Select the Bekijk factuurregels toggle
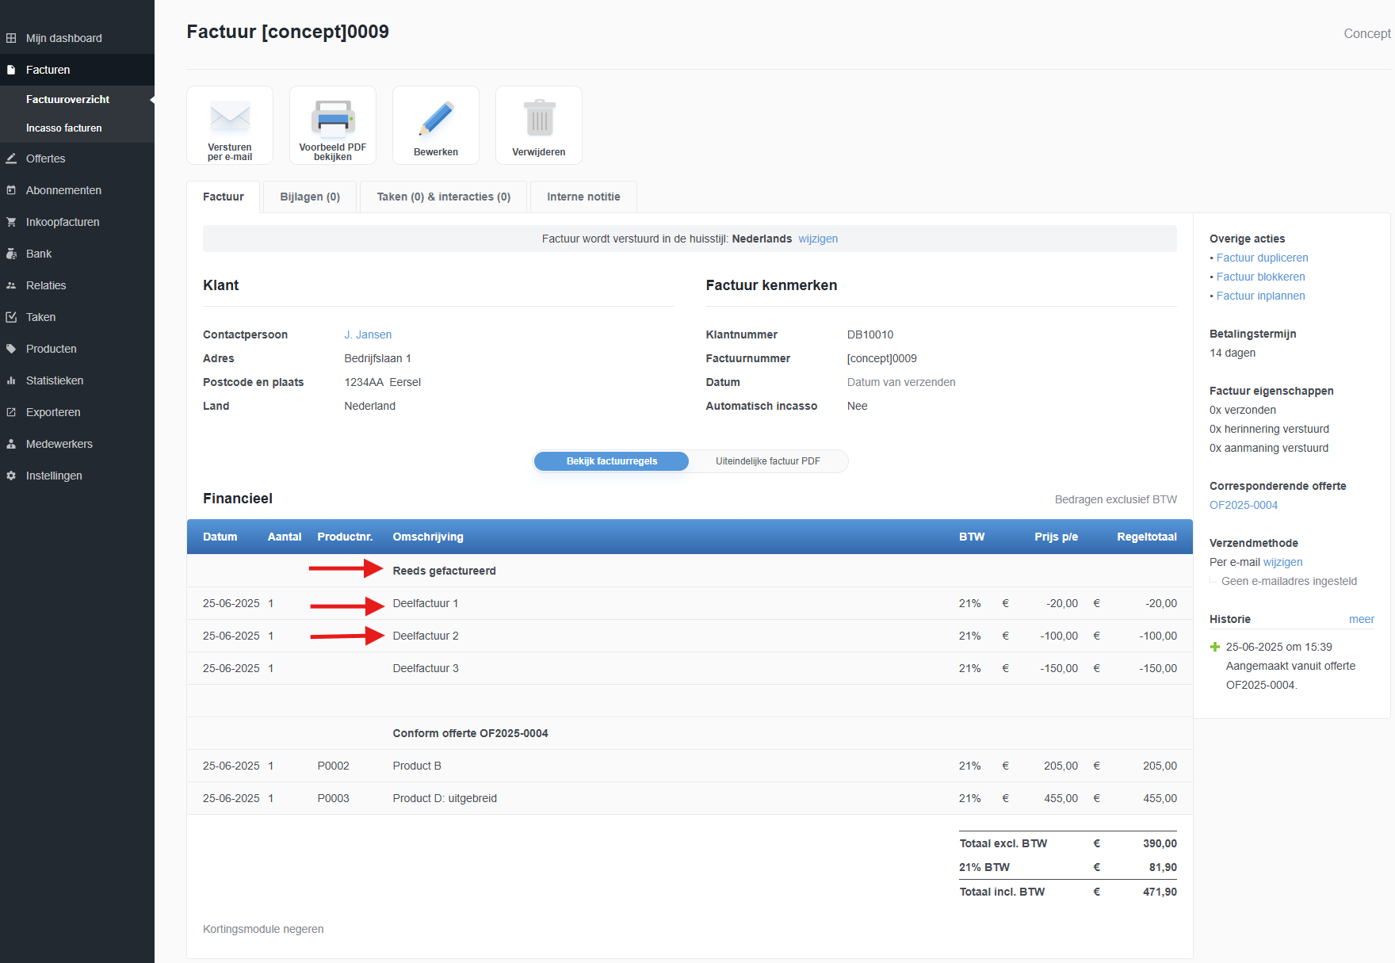Viewport: 1395px width, 963px height. tap(611, 461)
